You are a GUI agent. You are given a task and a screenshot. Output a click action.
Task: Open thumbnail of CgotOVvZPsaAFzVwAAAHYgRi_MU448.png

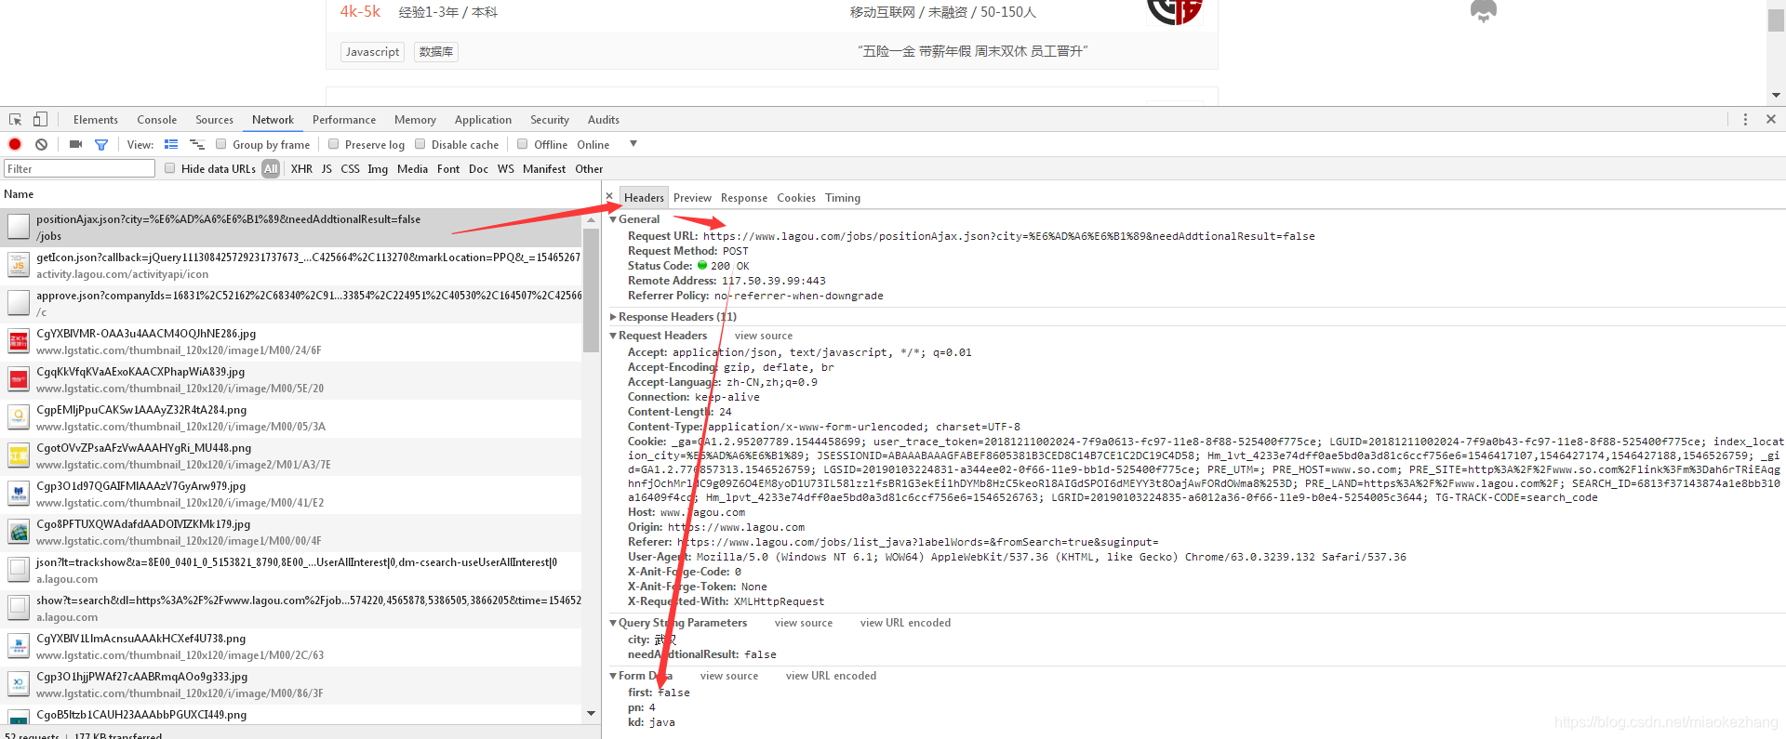pos(19,455)
